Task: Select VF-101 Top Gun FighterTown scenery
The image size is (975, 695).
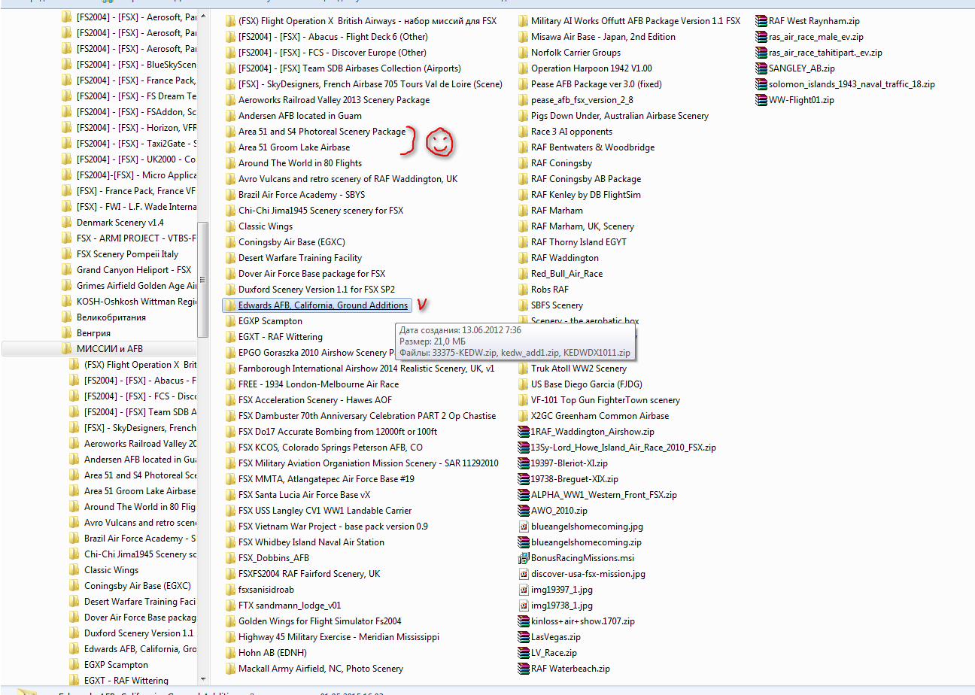Action: 606,400
